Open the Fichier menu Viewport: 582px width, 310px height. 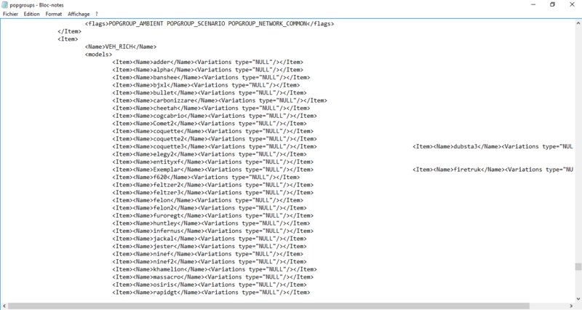pyautogui.click(x=10, y=14)
